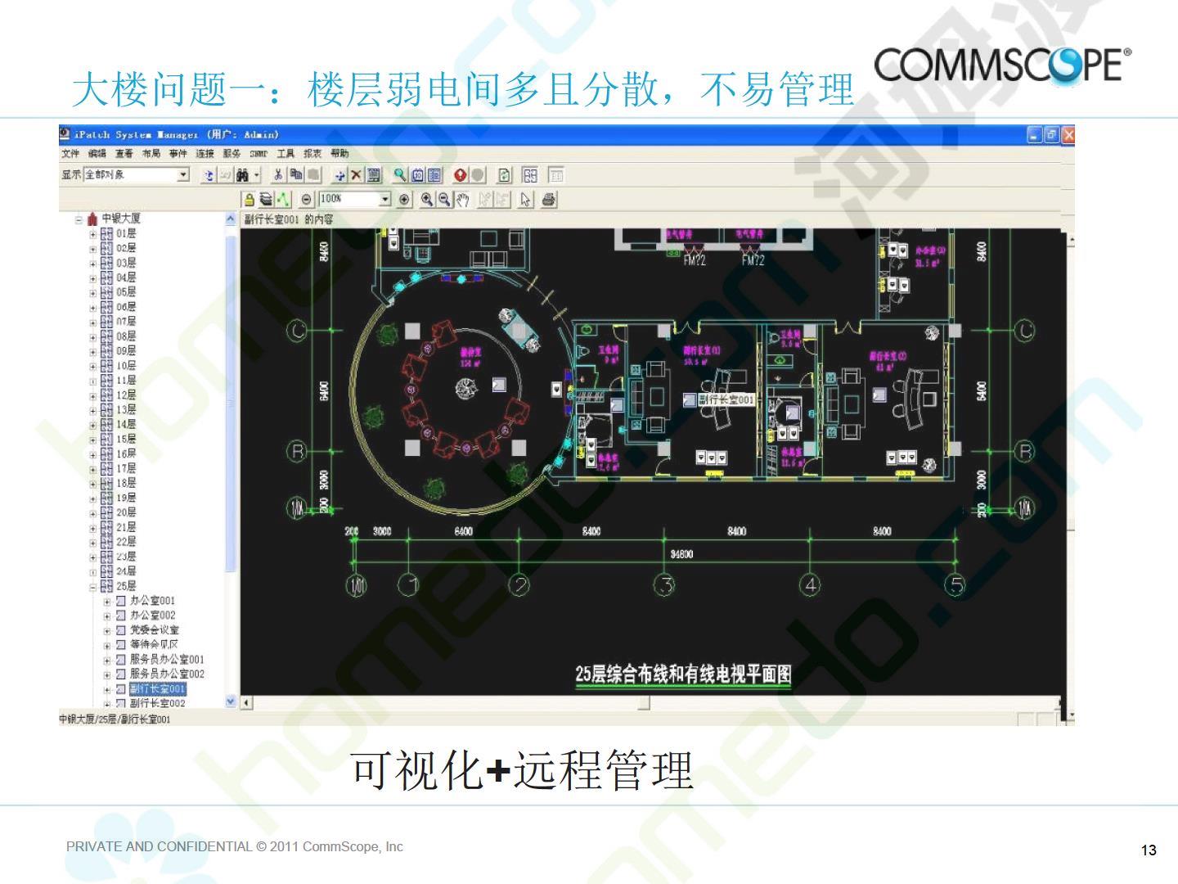Open the 查看 menu

point(124,154)
